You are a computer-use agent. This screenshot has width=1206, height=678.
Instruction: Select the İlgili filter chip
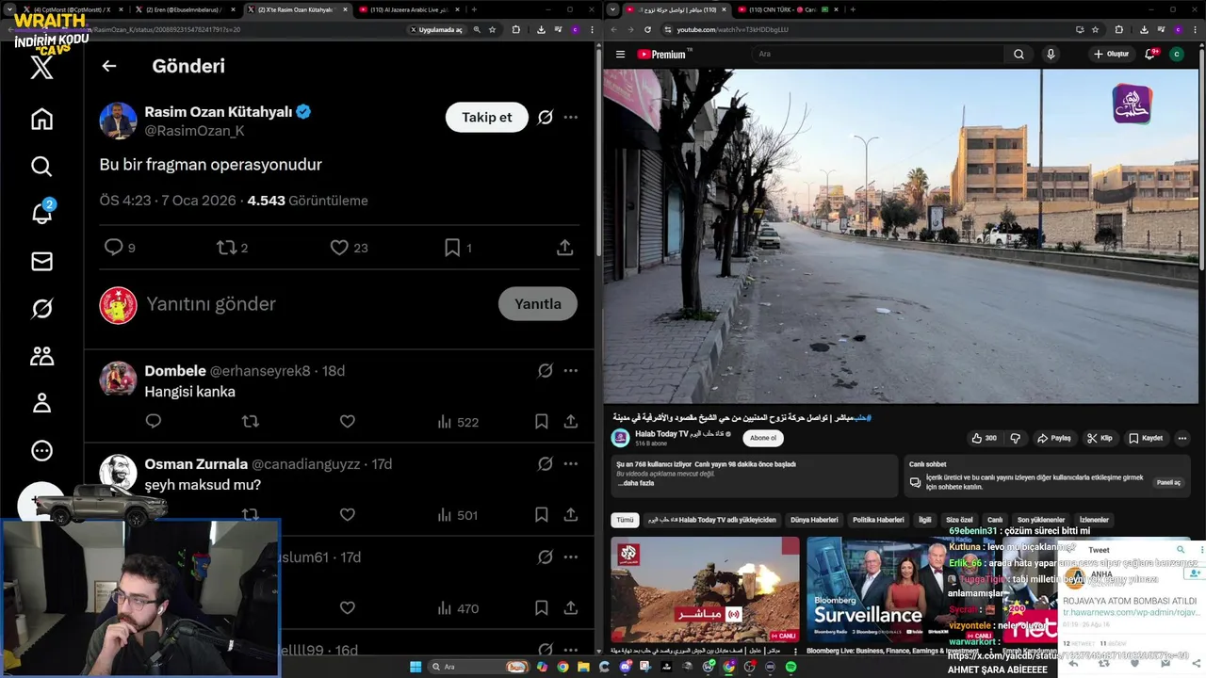(x=925, y=520)
